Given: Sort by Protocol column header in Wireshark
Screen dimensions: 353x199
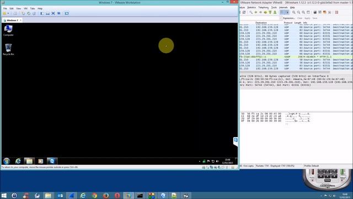Looking at the screenshot, I should coord(288,23).
